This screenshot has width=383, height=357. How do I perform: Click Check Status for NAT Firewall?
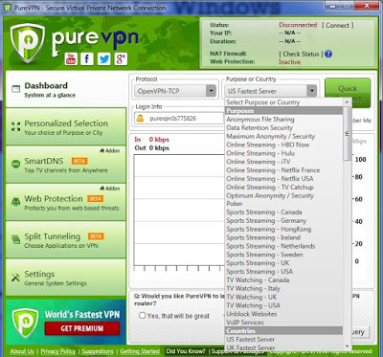tap(301, 55)
